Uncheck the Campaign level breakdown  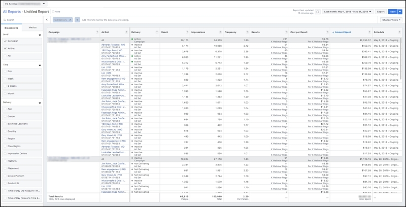pyautogui.click(x=5, y=41)
